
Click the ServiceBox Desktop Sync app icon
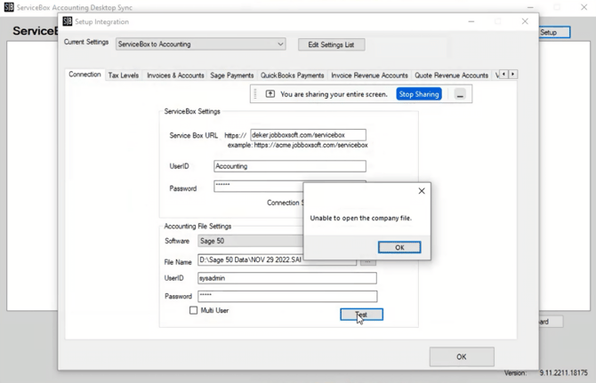[9, 7]
